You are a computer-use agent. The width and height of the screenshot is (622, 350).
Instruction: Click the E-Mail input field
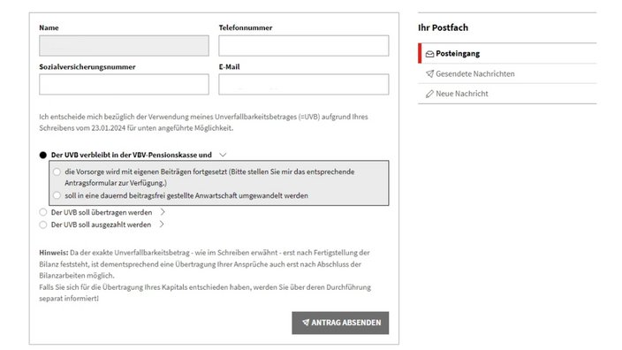coord(303,84)
